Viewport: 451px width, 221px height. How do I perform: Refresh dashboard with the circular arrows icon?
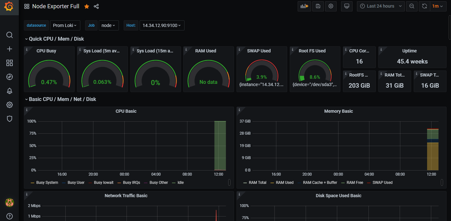[x=425, y=6]
